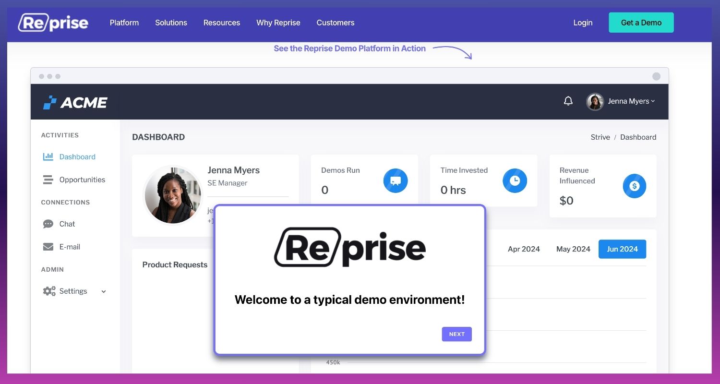
Task: Click 'See the Reprise Demo Platform in Action' text
Action: pyautogui.click(x=349, y=48)
